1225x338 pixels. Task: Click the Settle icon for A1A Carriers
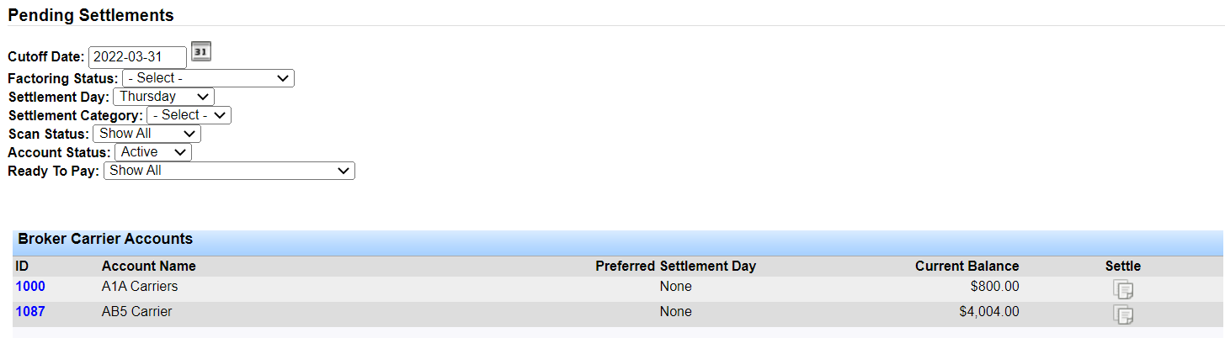click(1123, 289)
